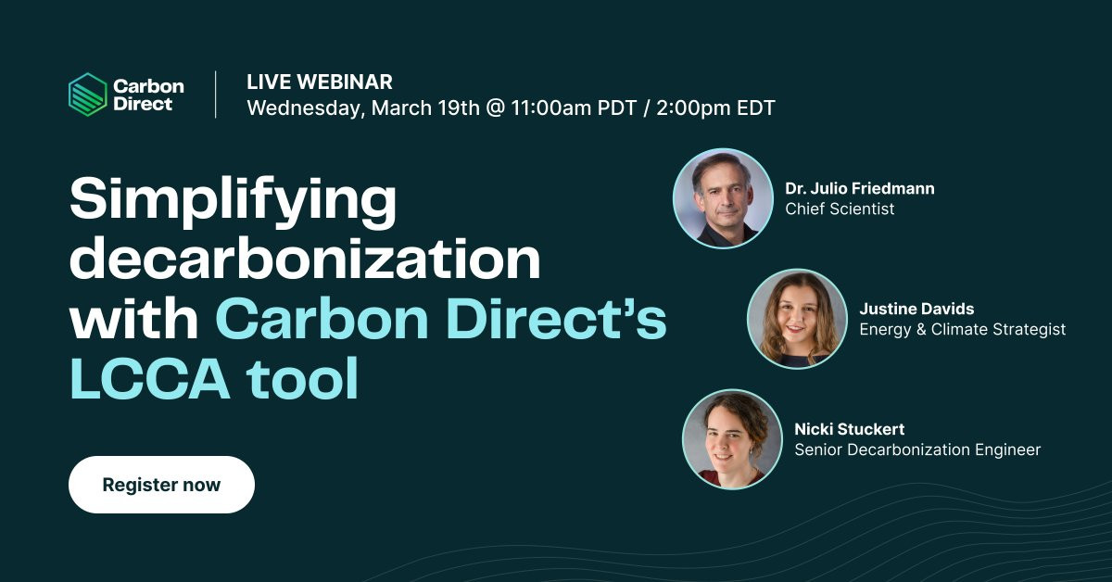Click the Senior Decarbonization Engineer title
1112x582 pixels.
pos(917,450)
